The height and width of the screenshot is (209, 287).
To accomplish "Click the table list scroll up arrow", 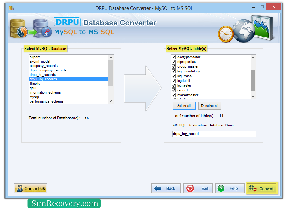I will [x=253, y=57].
